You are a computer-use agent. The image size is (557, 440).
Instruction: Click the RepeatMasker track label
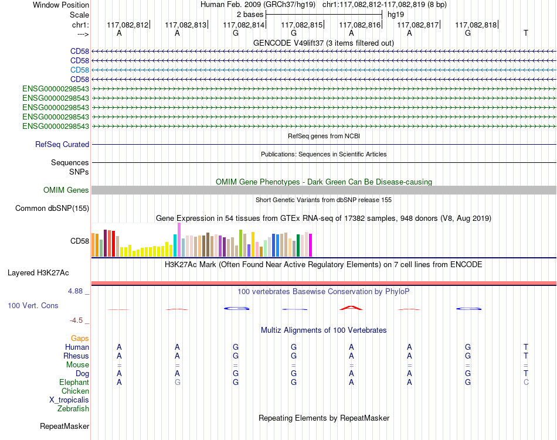tap(64, 427)
